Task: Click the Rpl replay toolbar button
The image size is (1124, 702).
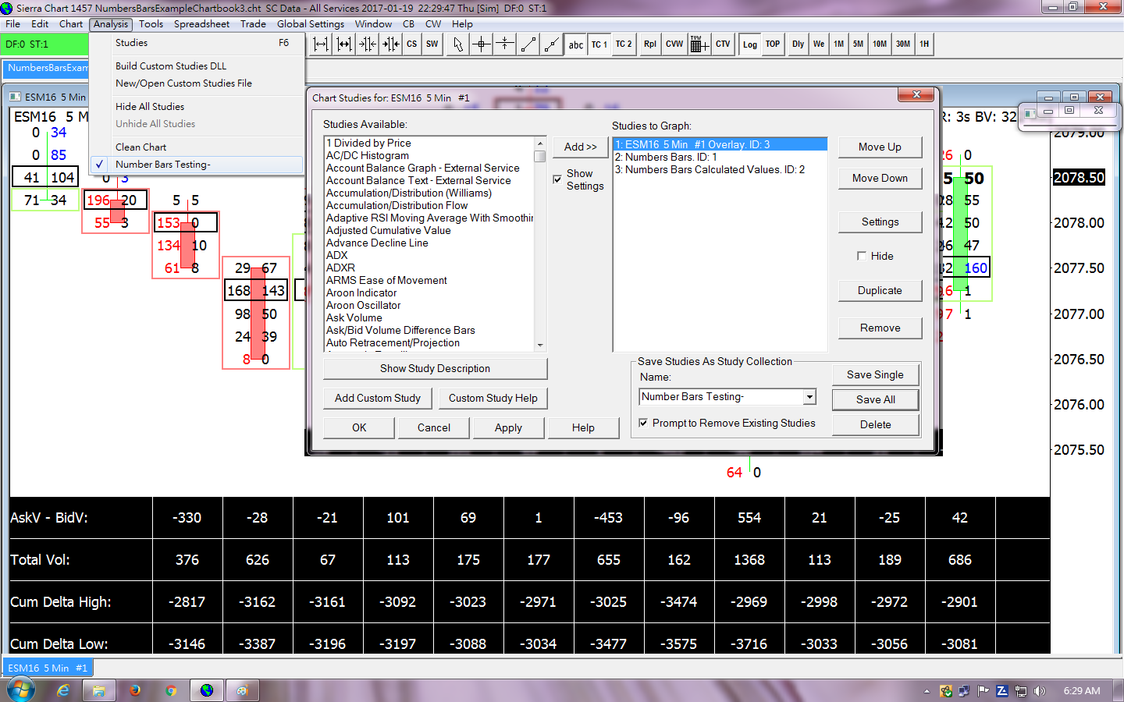Action: [x=650, y=44]
